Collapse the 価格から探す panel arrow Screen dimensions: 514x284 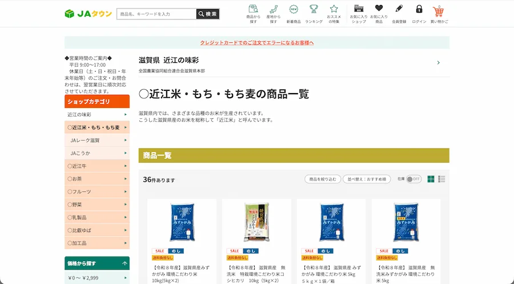[125, 263]
